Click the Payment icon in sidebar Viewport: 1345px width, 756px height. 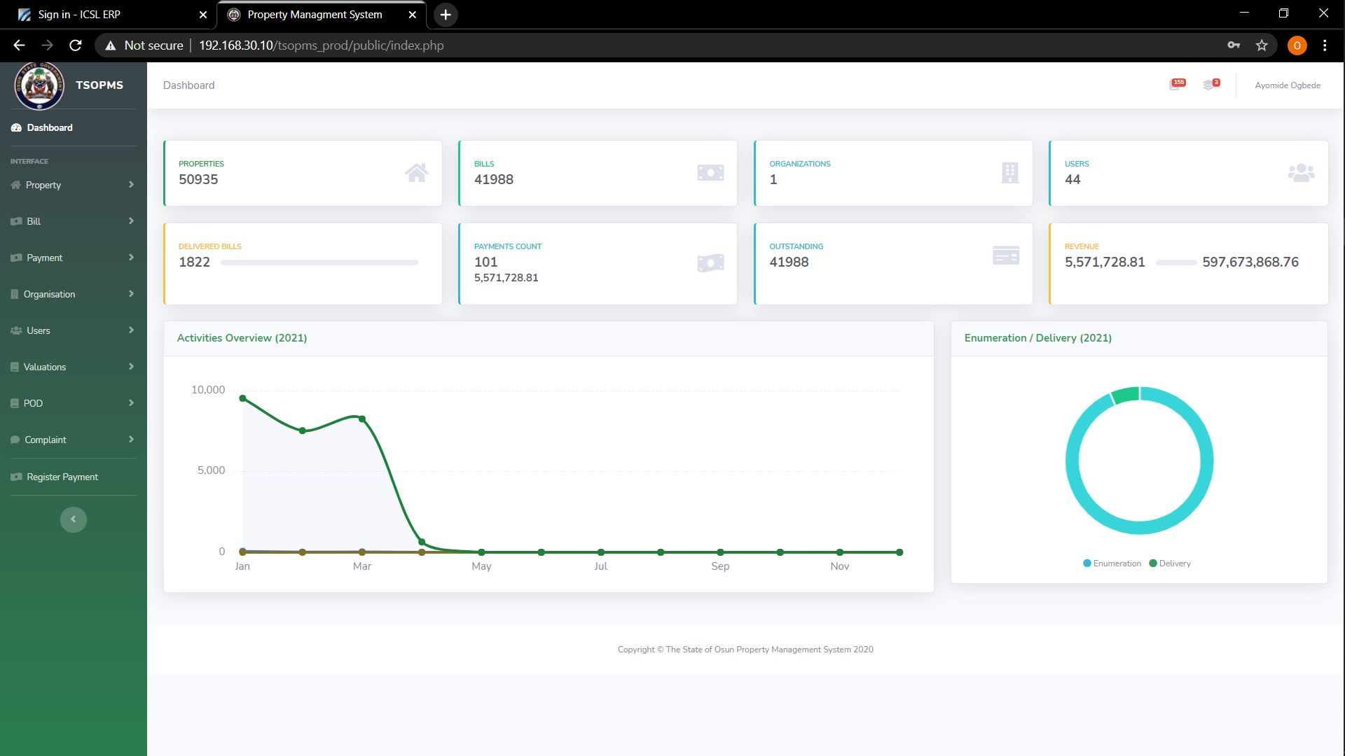16,258
